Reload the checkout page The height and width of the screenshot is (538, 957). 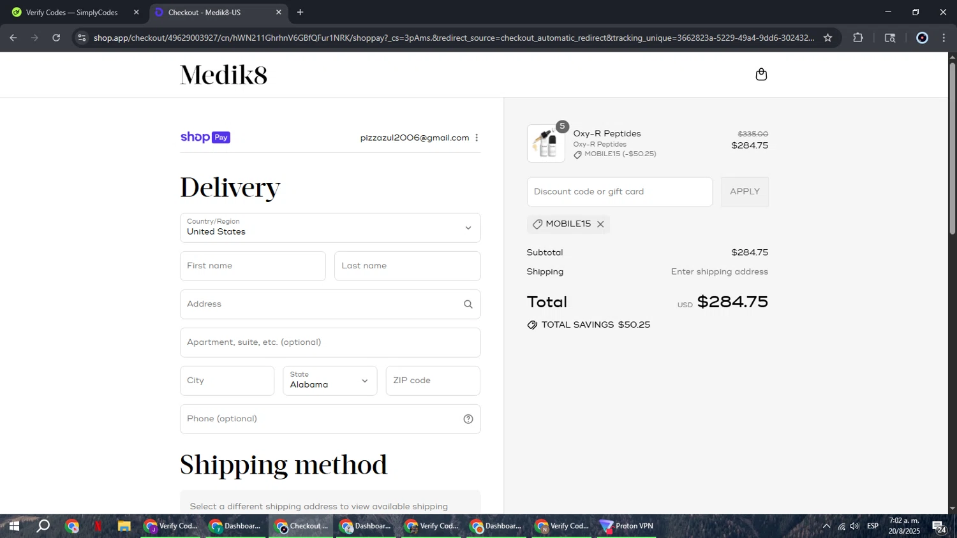[x=56, y=38]
